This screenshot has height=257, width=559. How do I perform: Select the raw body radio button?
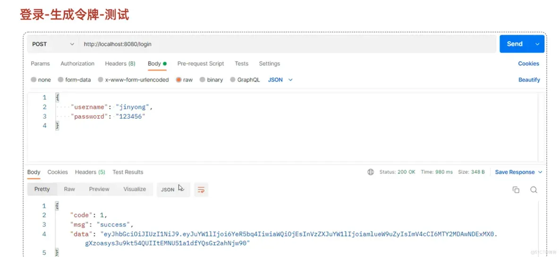click(x=178, y=80)
